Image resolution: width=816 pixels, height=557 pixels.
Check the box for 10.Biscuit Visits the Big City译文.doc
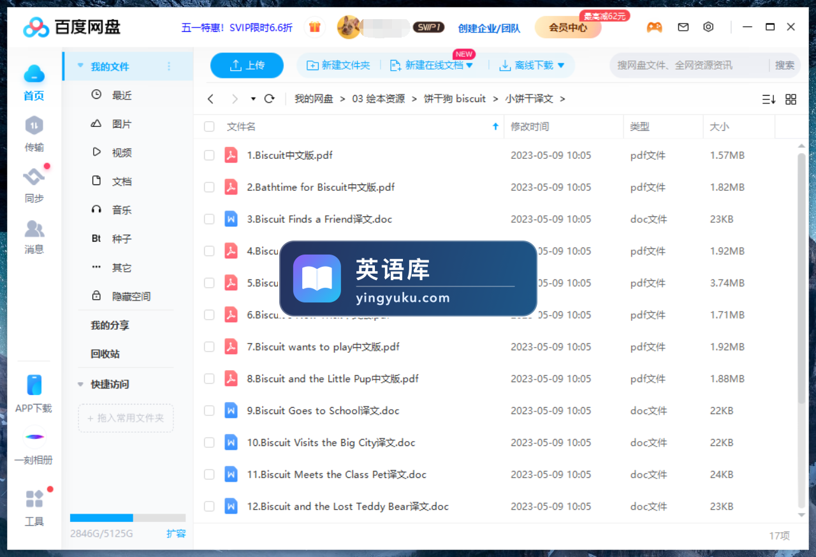209,442
